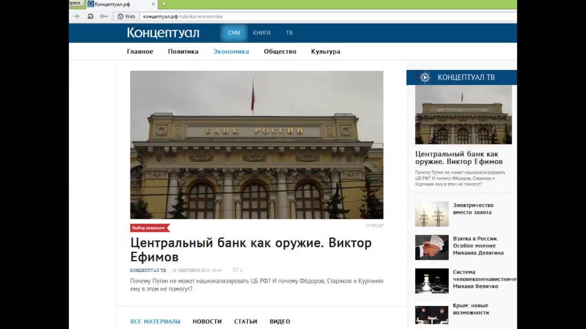Image resolution: width=586 pixels, height=329 pixels.
Task: Go to the Общество category
Action: tap(280, 52)
